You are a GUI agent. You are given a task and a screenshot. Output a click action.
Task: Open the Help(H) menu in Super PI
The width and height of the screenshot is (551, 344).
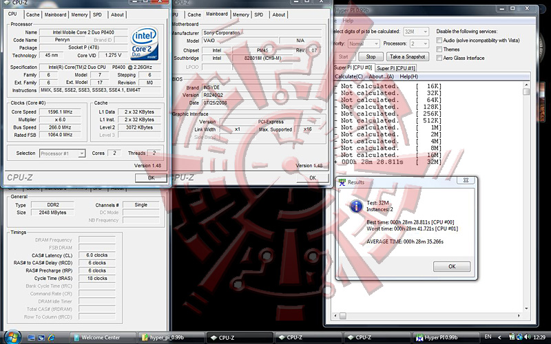click(x=408, y=76)
